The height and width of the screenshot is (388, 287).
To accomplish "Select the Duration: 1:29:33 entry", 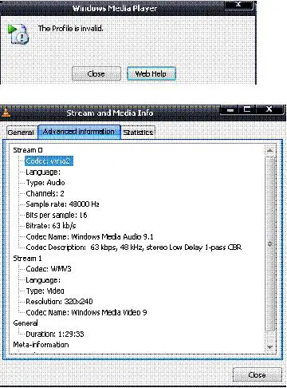I will 55,334.
